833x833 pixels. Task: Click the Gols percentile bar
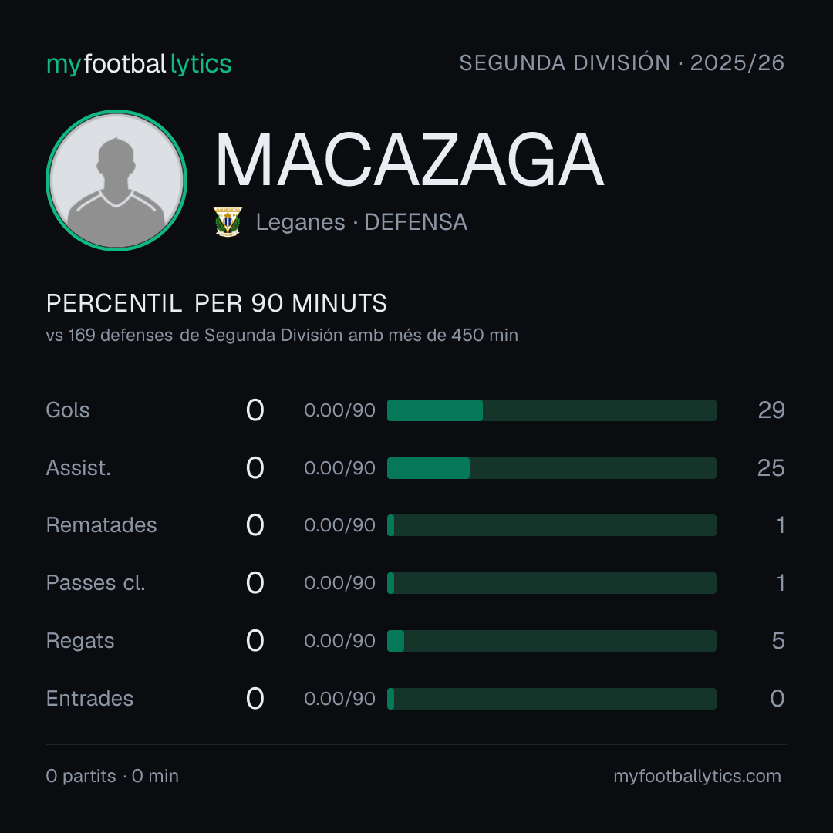551,410
